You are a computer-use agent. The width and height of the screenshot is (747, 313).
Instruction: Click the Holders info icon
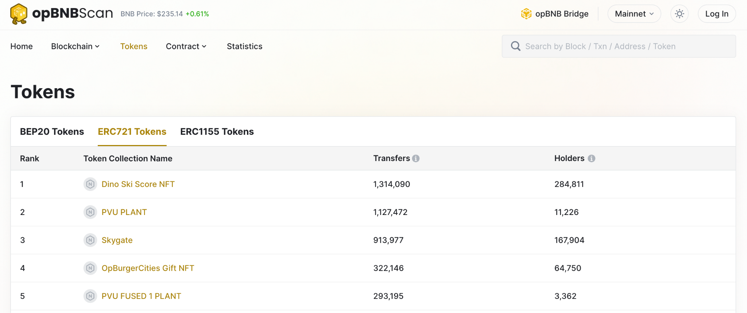592,159
